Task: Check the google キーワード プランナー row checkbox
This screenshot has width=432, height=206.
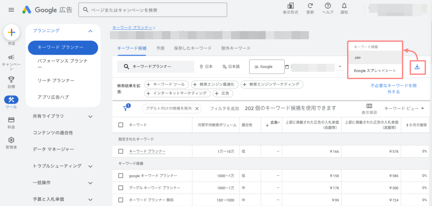Action: (x=120, y=175)
